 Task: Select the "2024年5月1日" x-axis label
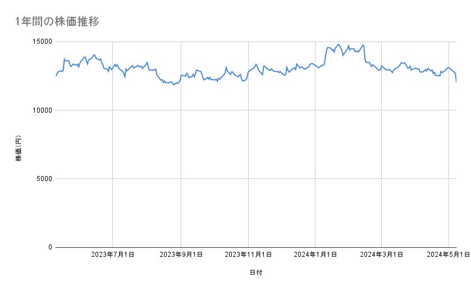[449, 255]
